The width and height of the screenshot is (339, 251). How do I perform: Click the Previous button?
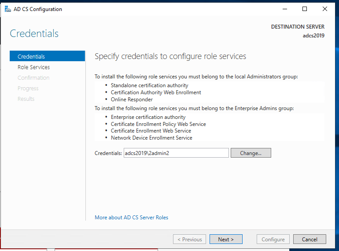[189, 240]
